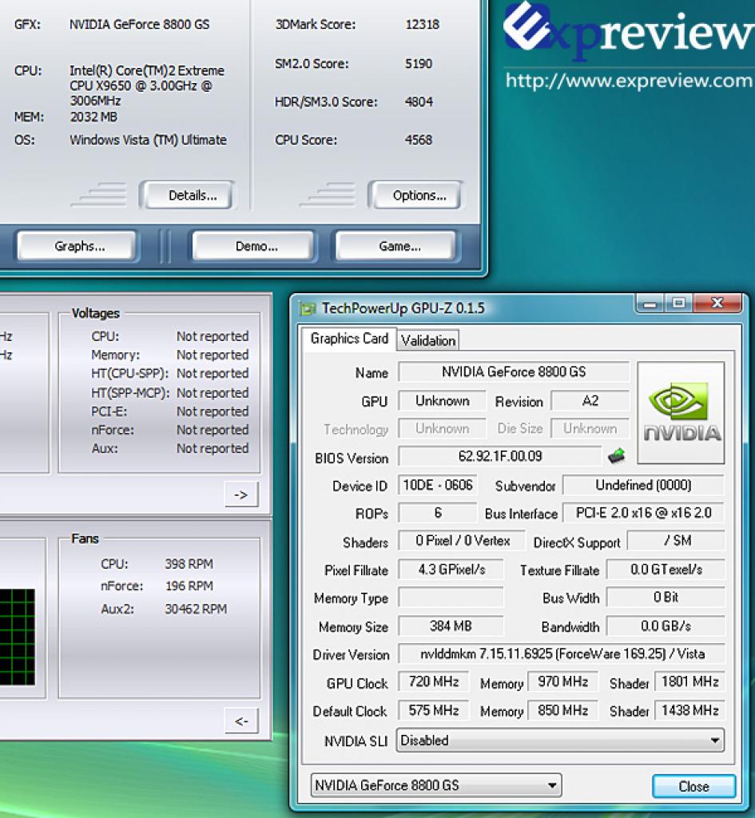Click the ROPs value 6 field
The image size is (755, 818).
(437, 513)
